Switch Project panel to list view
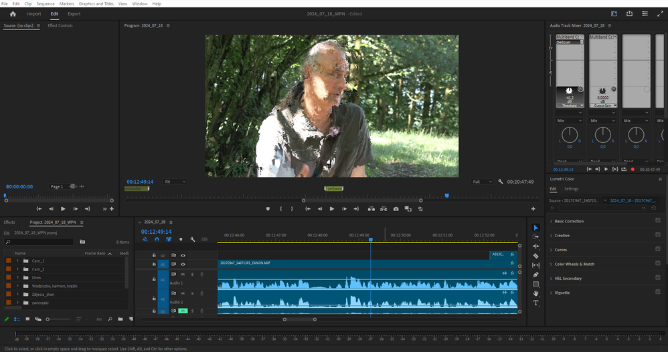 coord(17,319)
